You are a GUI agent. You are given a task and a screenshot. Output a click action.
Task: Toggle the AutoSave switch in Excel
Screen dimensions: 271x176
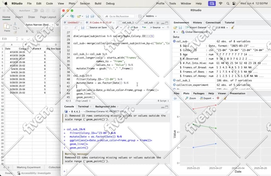coord(35,10)
